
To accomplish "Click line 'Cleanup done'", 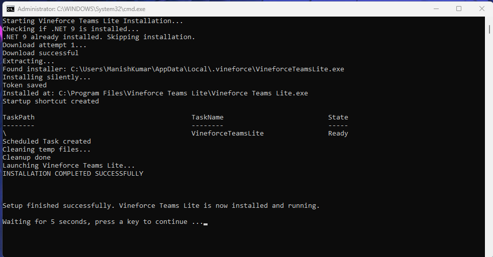I will coord(27,158).
